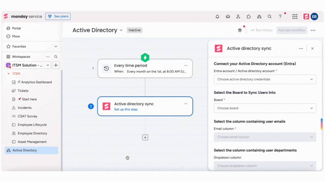Expand the Active Directory title chevron
325x182 pixels.
(x=121, y=30)
